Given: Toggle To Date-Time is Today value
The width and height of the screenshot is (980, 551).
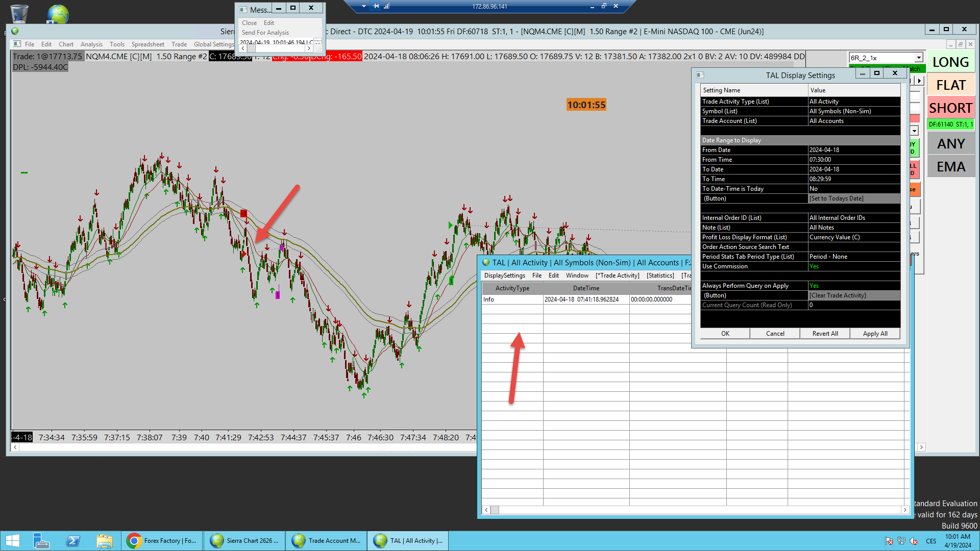Looking at the screenshot, I should (853, 189).
